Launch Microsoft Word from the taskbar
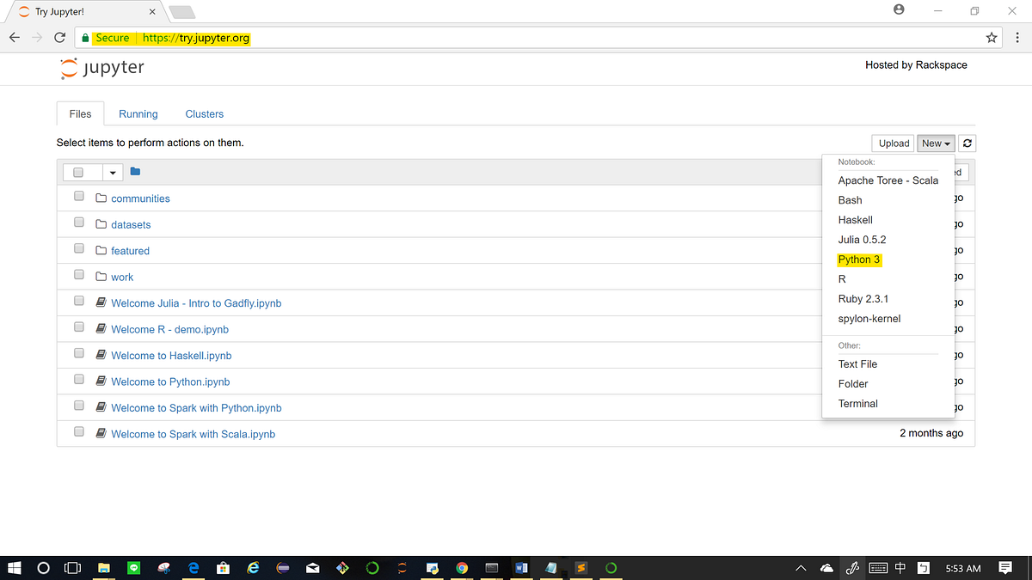Image resolution: width=1032 pixels, height=580 pixels. pyautogui.click(x=521, y=568)
